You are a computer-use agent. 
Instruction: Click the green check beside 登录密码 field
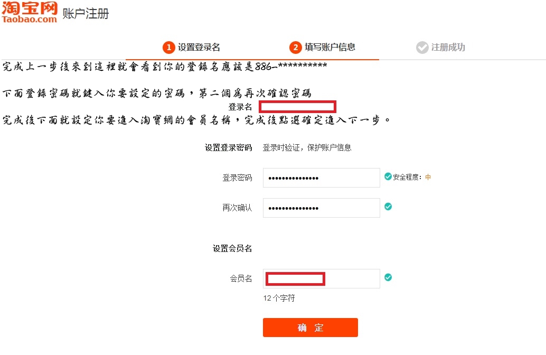[x=388, y=176]
